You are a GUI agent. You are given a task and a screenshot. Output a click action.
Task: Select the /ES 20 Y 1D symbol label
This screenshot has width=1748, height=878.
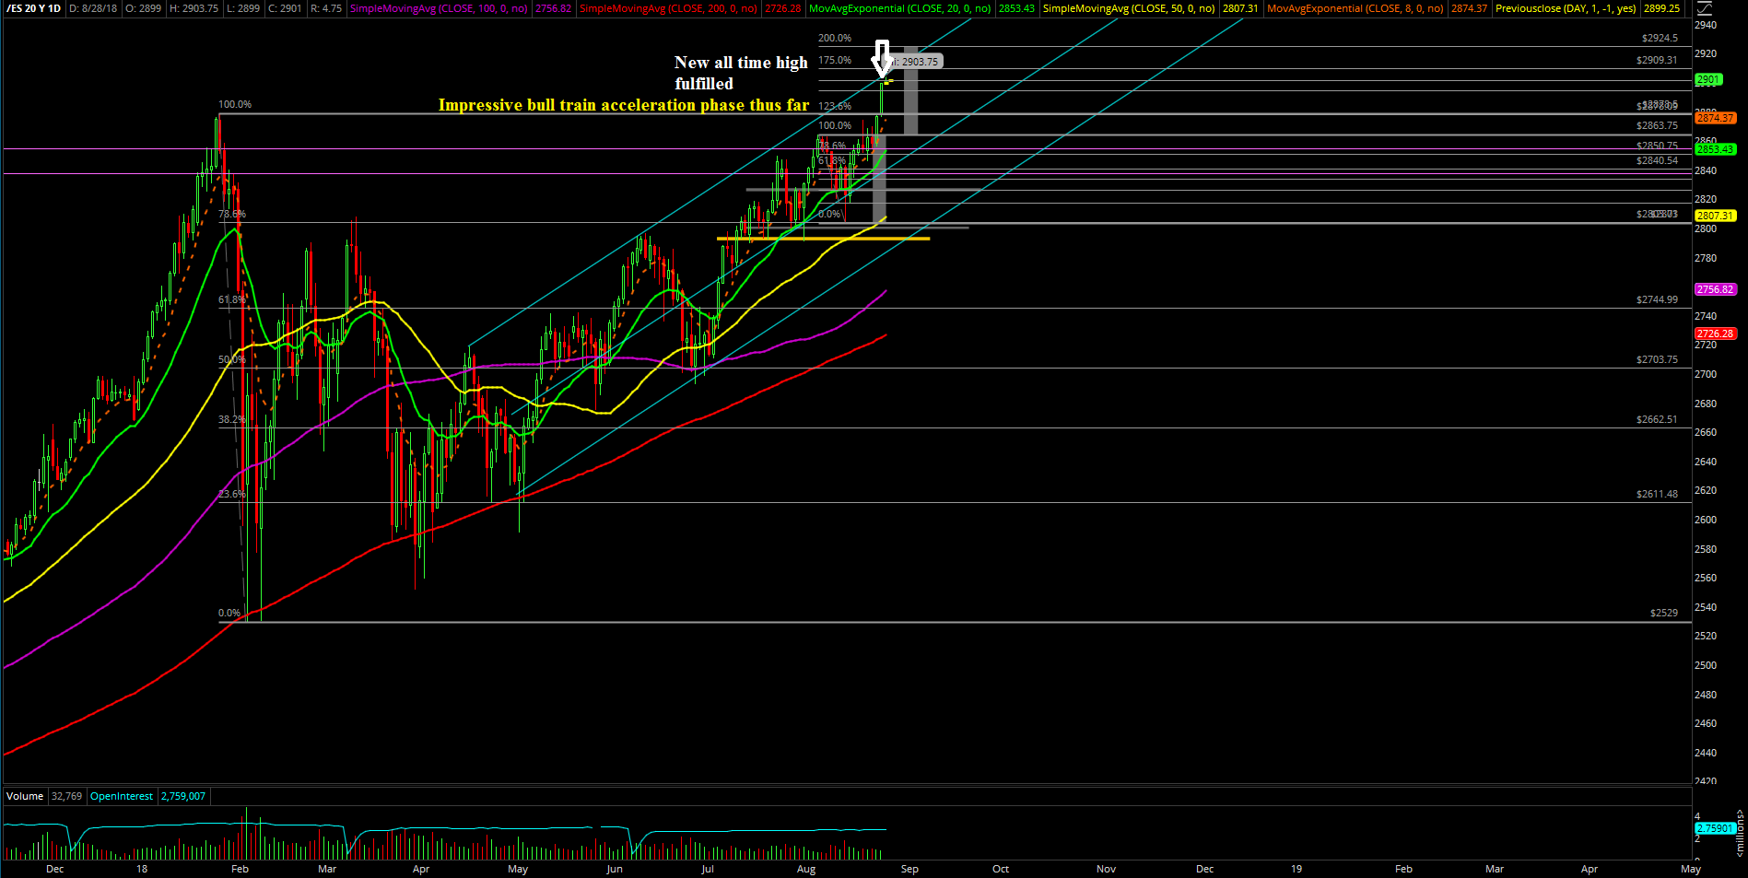pyautogui.click(x=33, y=8)
